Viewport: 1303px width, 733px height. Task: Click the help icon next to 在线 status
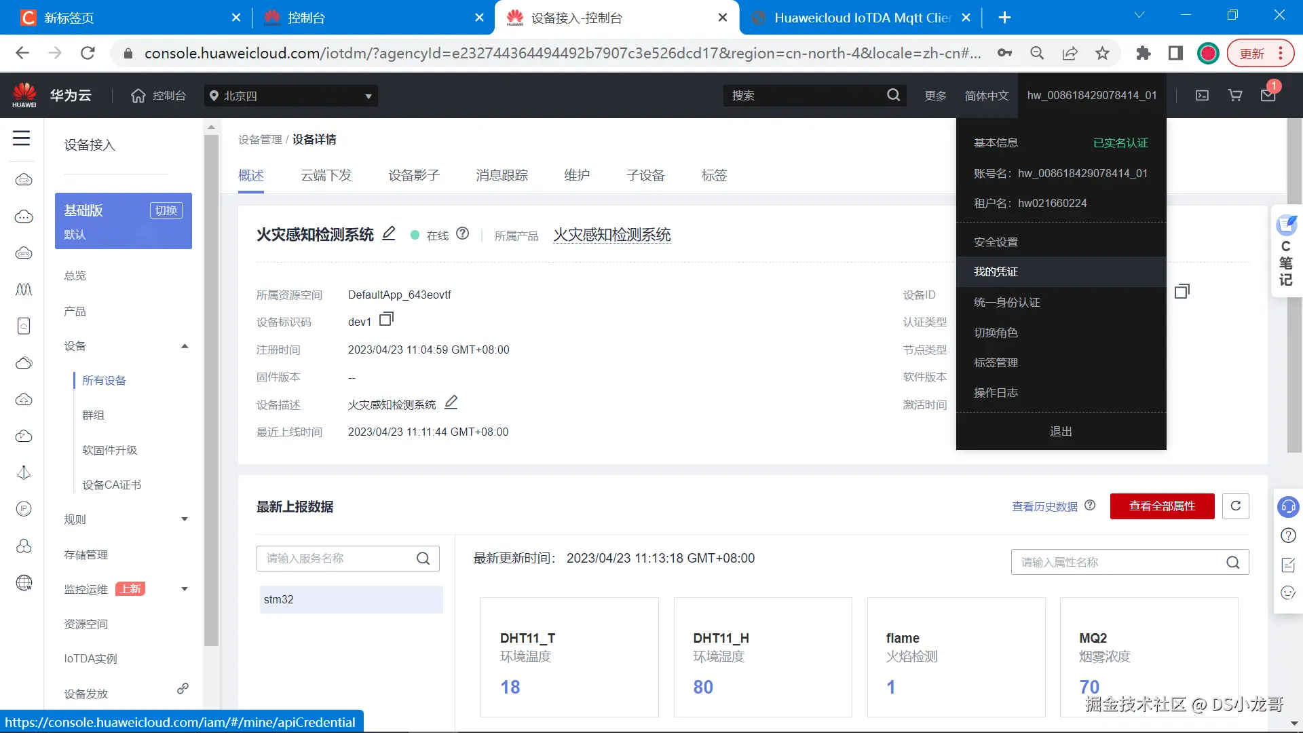tap(463, 233)
